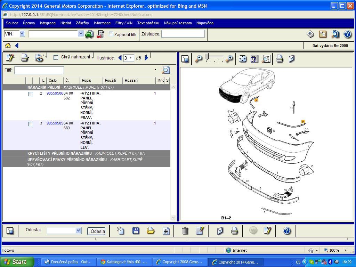Open the Záložky menu

click(82, 23)
